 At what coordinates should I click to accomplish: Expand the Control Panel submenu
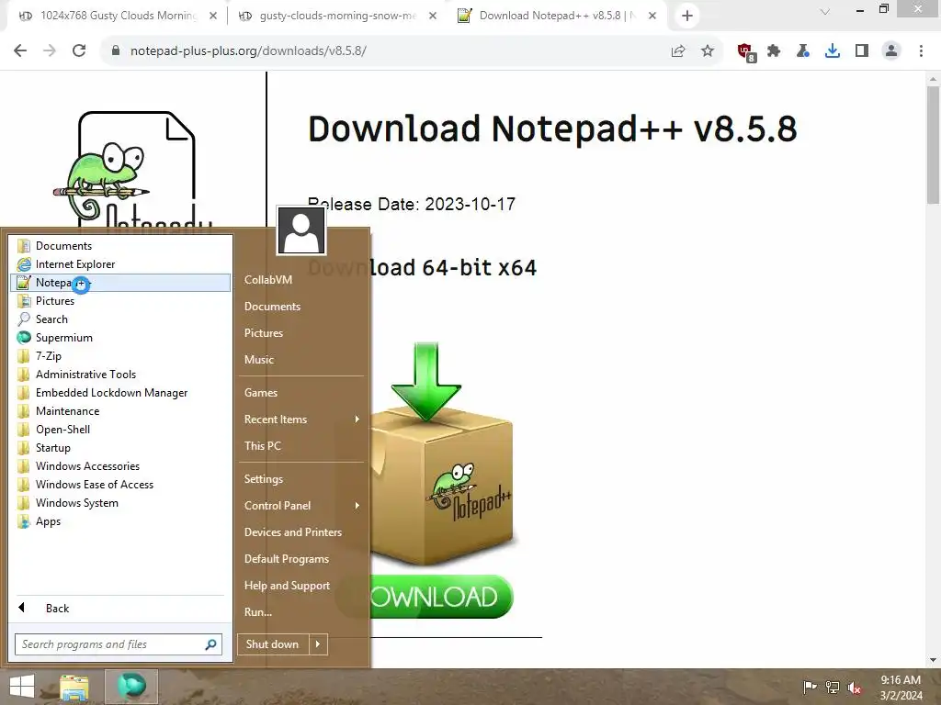[301, 506]
